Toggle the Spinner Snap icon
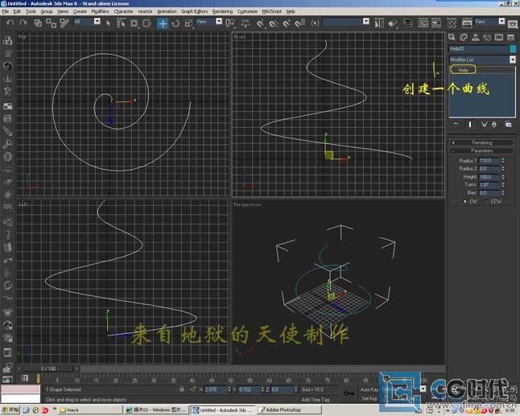Screen dimensions: 520x416 tap(299, 23)
